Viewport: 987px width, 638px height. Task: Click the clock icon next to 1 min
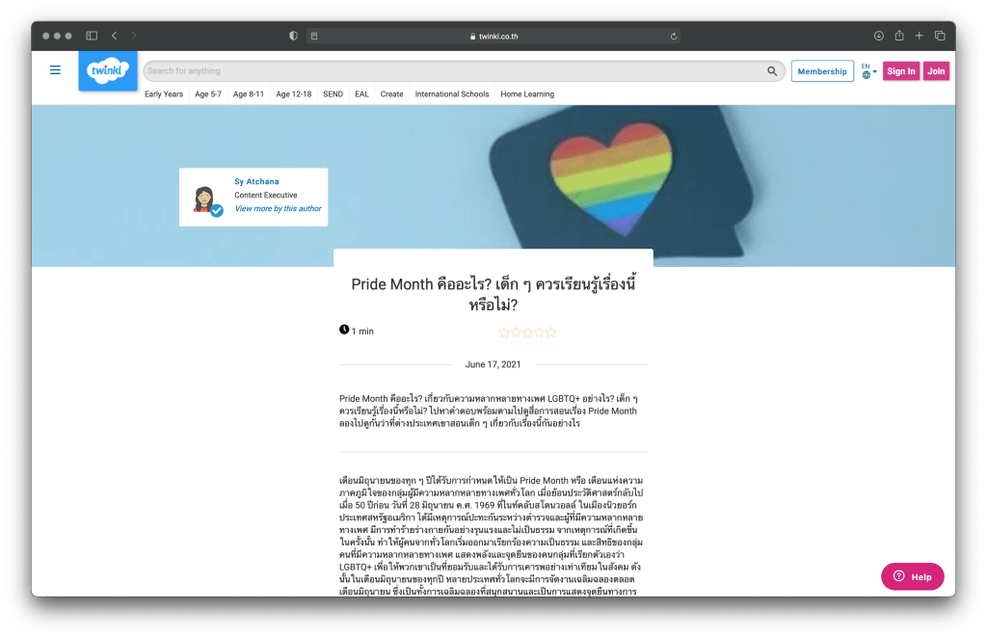[x=344, y=330]
